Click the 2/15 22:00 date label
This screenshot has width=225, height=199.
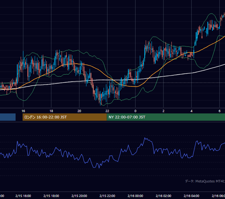107,196
